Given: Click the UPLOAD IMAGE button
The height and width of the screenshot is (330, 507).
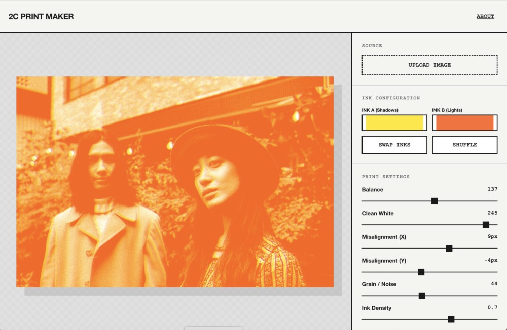Looking at the screenshot, I should 429,65.
